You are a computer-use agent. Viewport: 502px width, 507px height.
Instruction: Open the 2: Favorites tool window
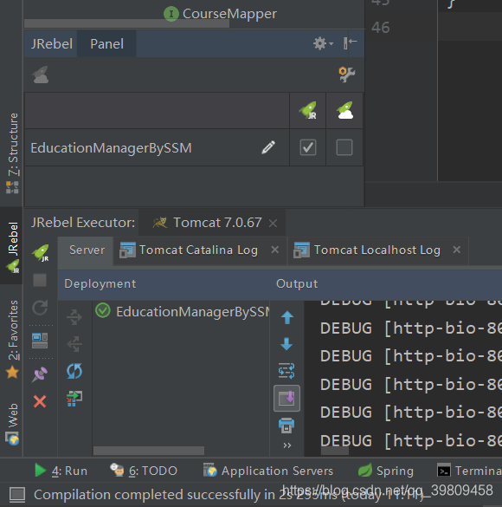click(12, 339)
